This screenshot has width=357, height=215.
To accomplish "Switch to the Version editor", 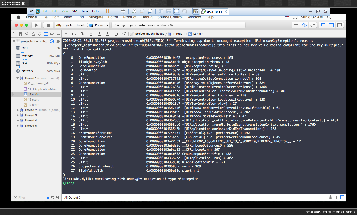I will pyautogui.click(x=313, y=25).
